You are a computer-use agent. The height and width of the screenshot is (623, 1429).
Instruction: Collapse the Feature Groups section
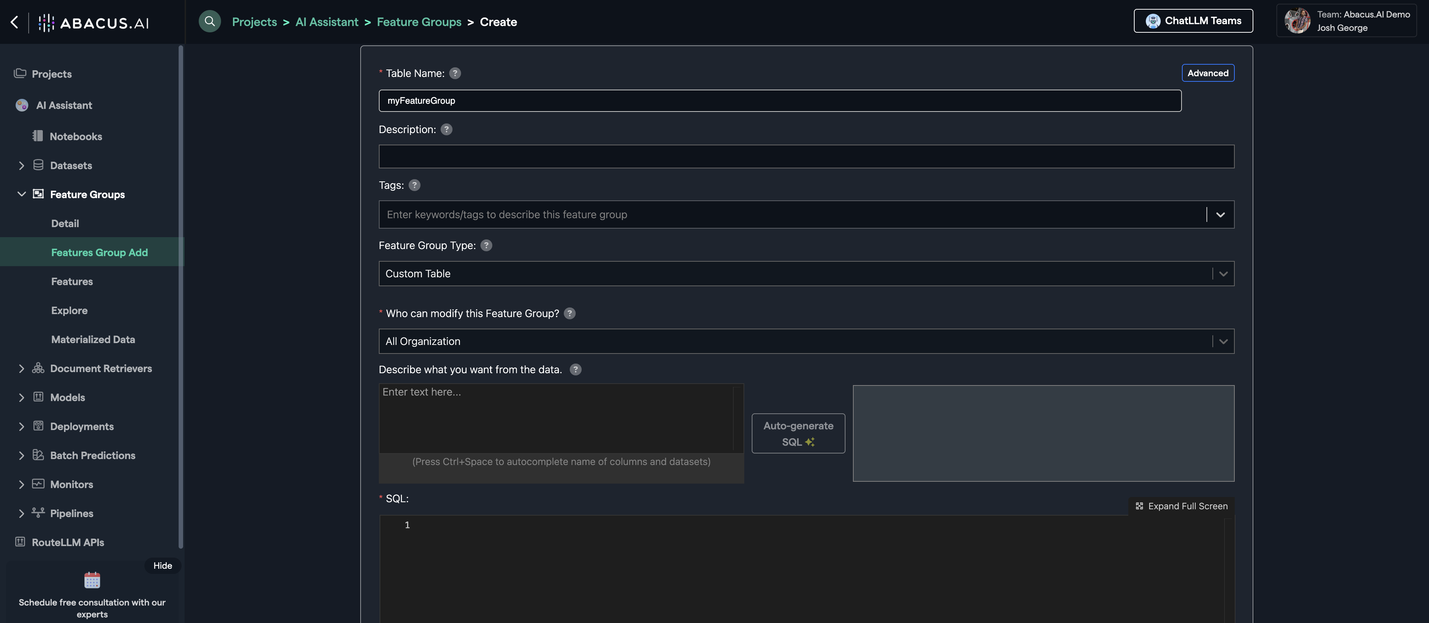click(x=21, y=194)
